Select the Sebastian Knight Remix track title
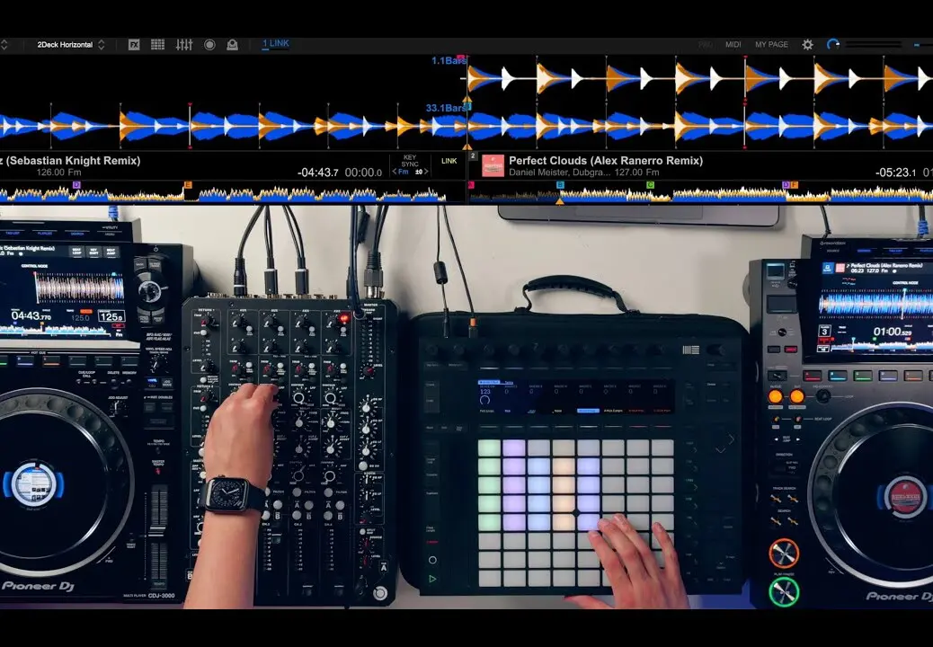 click(x=70, y=161)
